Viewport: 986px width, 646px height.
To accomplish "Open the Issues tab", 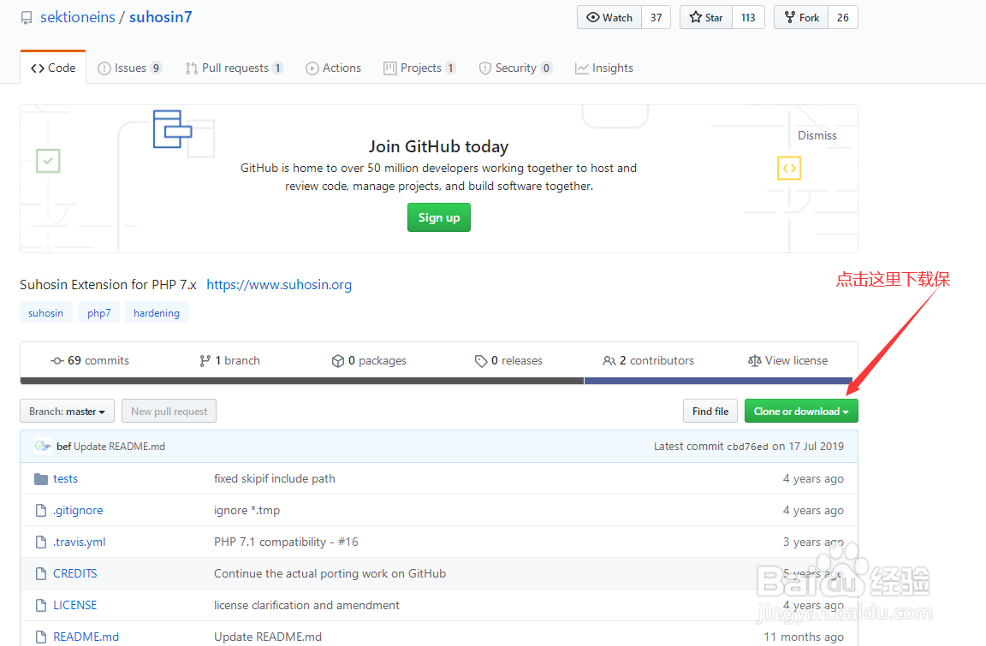I will [x=130, y=68].
